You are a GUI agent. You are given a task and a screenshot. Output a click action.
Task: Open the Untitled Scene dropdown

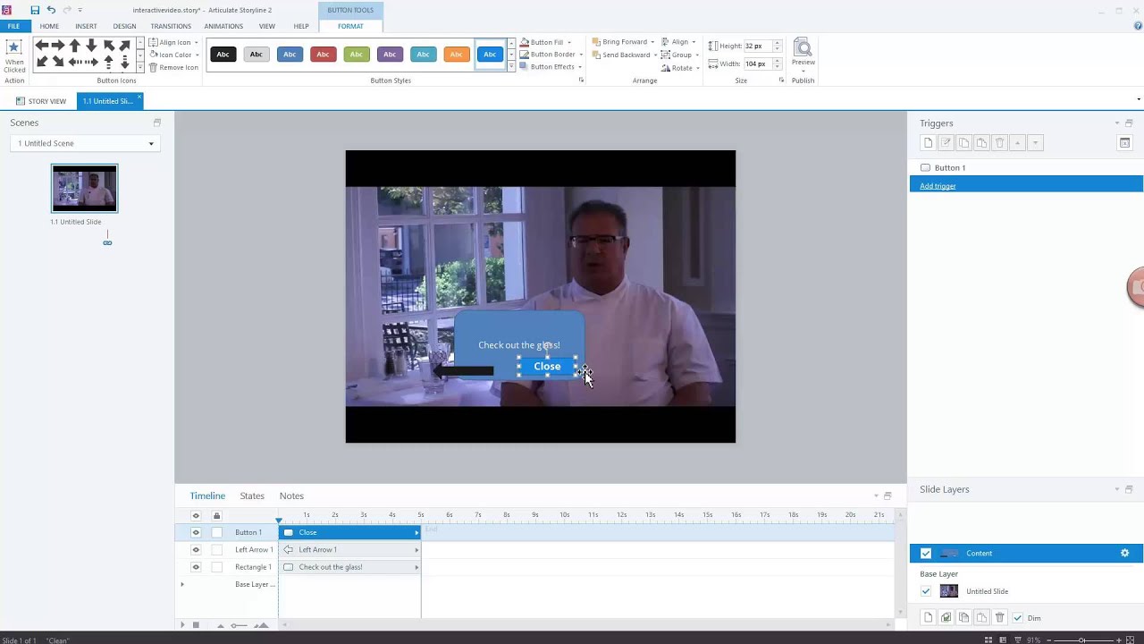point(85,143)
